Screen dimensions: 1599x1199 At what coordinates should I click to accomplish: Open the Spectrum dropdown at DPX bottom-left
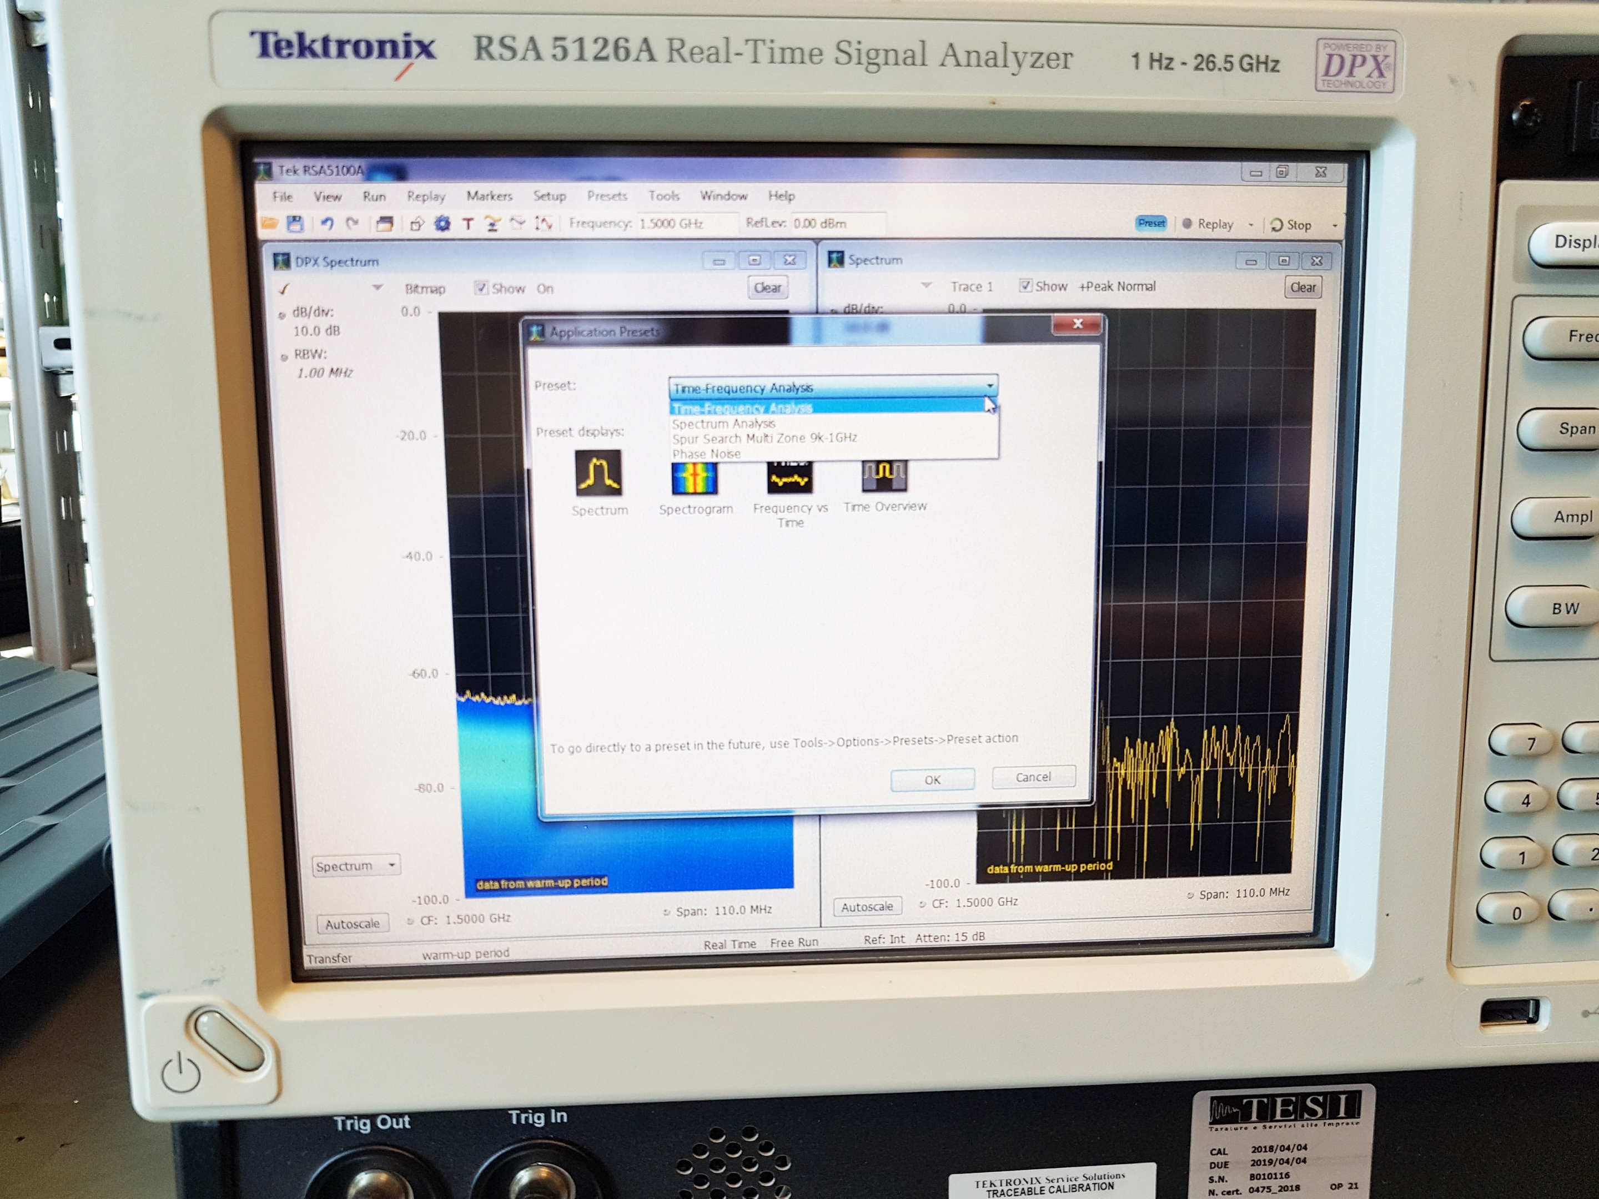[x=356, y=865]
